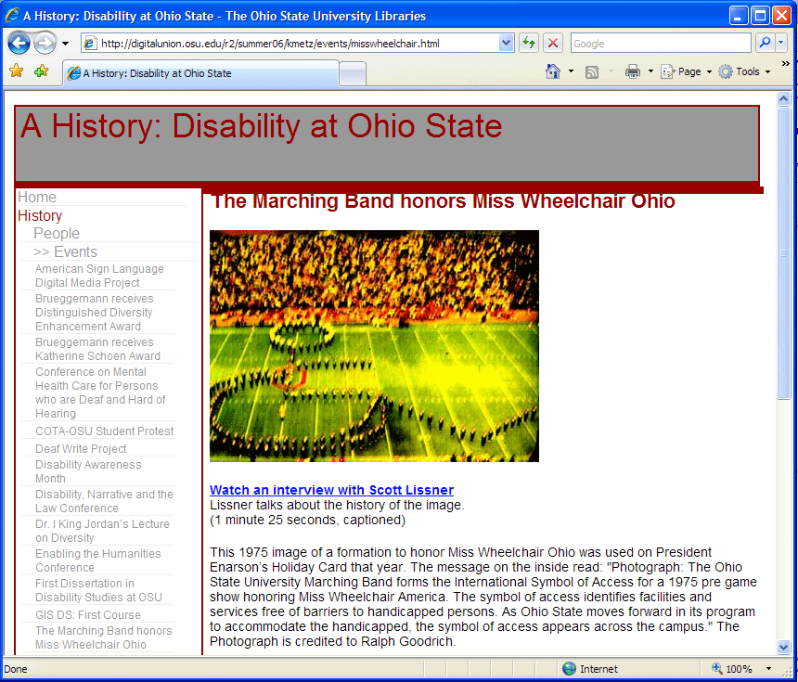The height and width of the screenshot is (682, 798).
Task: Open COTA-OSU Student Protest link
Action: point(104,431)
